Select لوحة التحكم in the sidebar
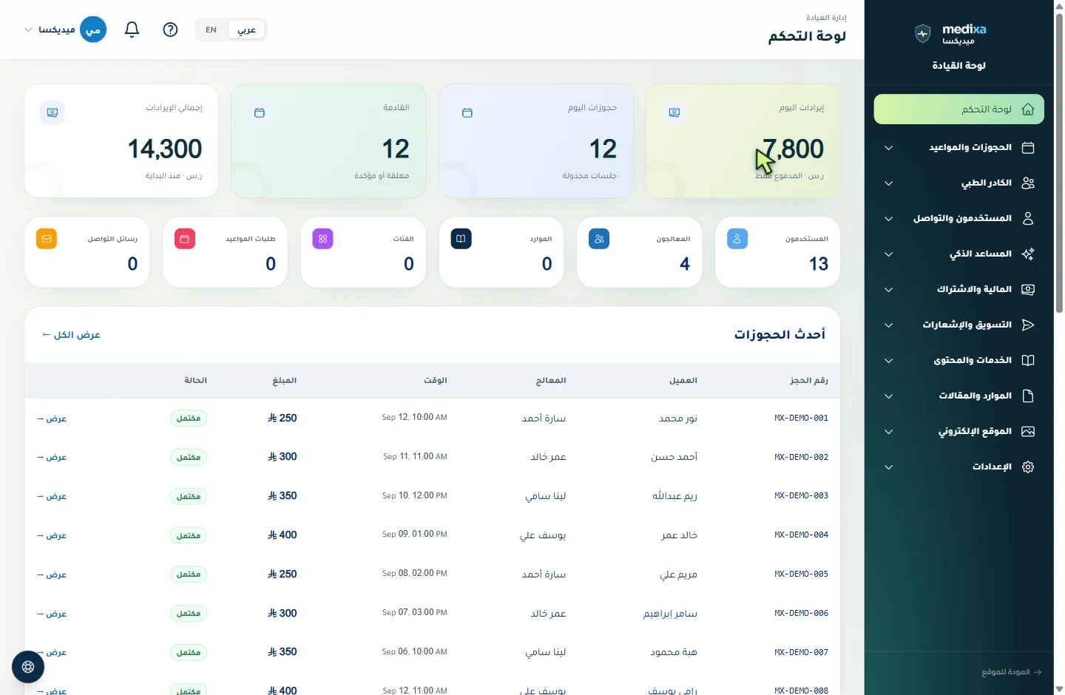This screenshot has width=1065, height=695. (x=959, y=109)
